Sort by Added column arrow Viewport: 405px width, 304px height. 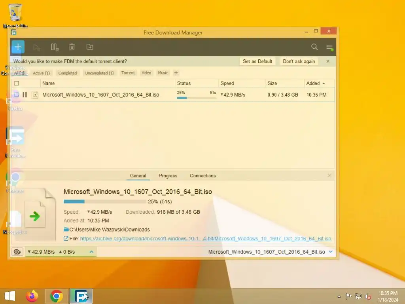[x=324, y=84]
